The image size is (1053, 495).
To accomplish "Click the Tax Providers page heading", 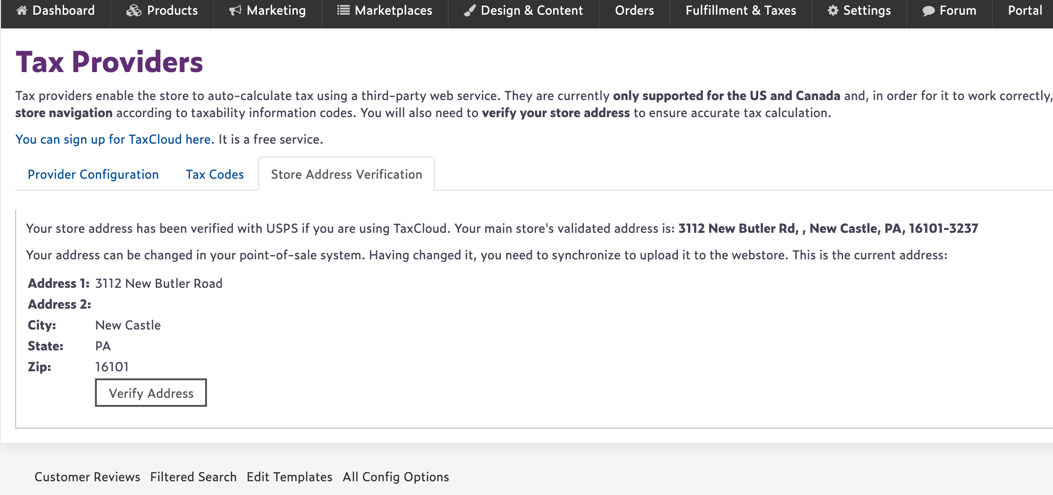I will 109,62.
